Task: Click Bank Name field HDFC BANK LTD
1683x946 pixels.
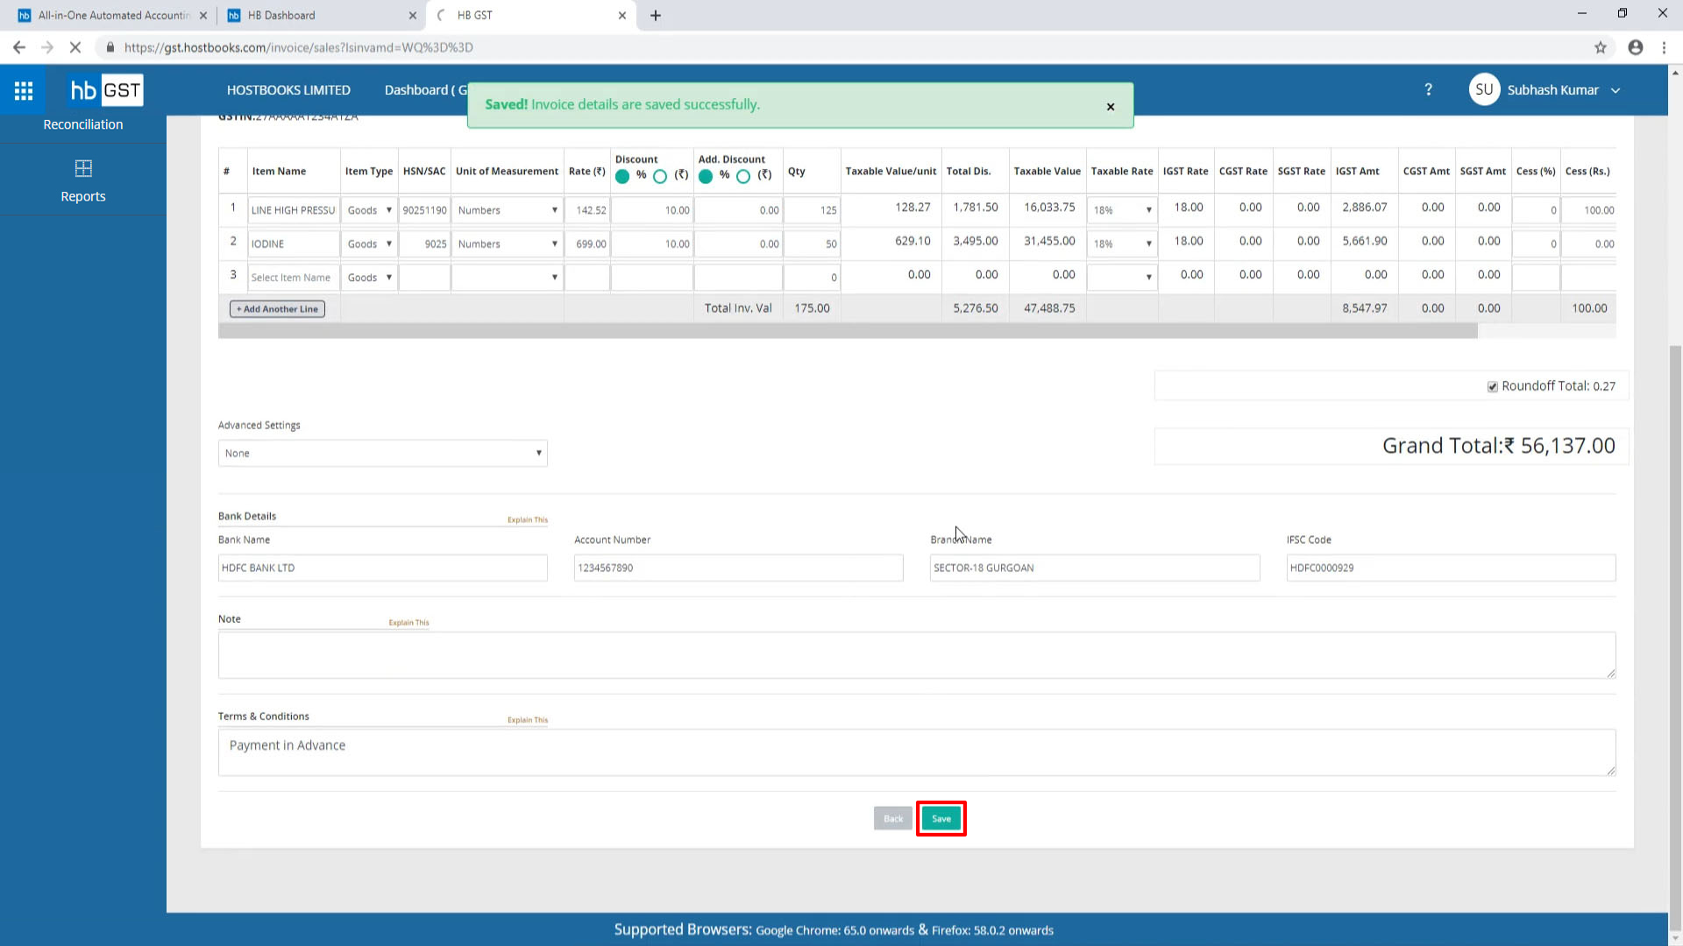Action: coord(383,568)
